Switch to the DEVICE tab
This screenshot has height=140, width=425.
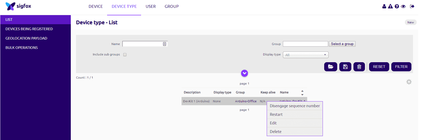(x=96, y=7)
